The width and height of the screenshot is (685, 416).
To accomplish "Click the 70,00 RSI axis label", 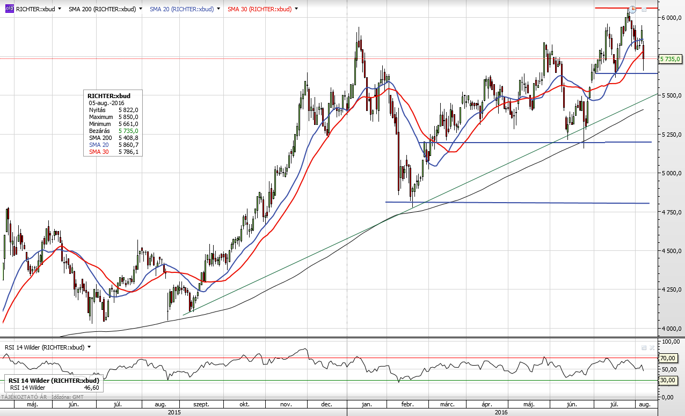I will 667,358.
